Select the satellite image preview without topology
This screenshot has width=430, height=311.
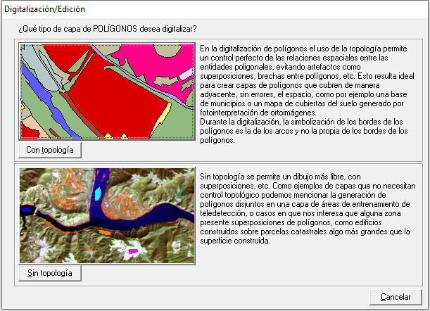click(x=107, y=215)
